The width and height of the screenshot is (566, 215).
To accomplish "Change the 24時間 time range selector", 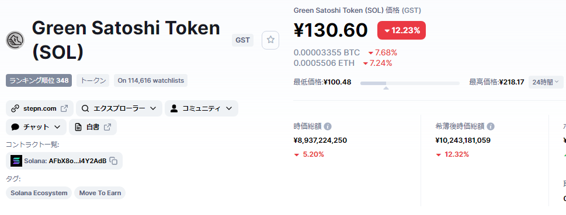I will coord(546,82).
